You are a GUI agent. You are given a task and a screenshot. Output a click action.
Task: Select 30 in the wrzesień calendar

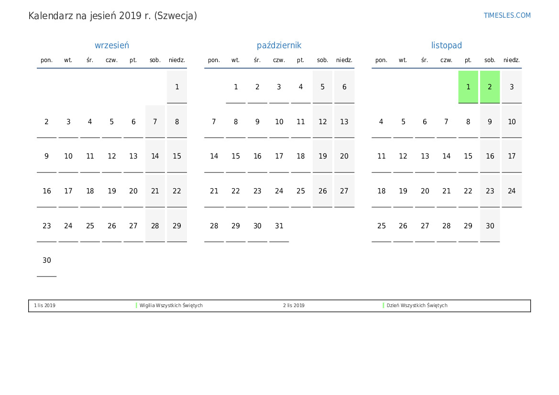(x=46, y=260)
